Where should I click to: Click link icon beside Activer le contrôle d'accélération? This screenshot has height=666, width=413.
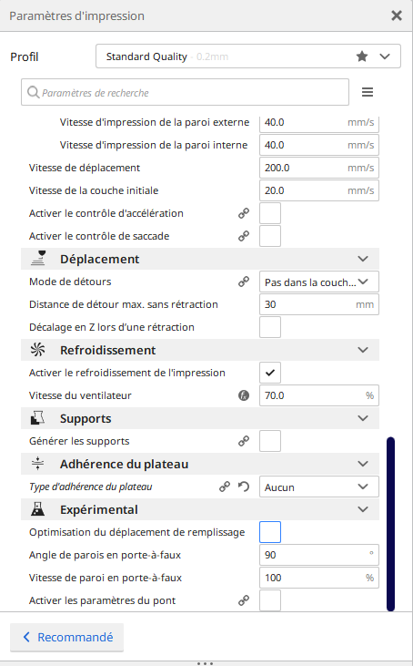(x=244, y=213)
